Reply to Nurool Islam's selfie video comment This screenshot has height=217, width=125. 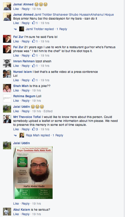tap(26, 80)
